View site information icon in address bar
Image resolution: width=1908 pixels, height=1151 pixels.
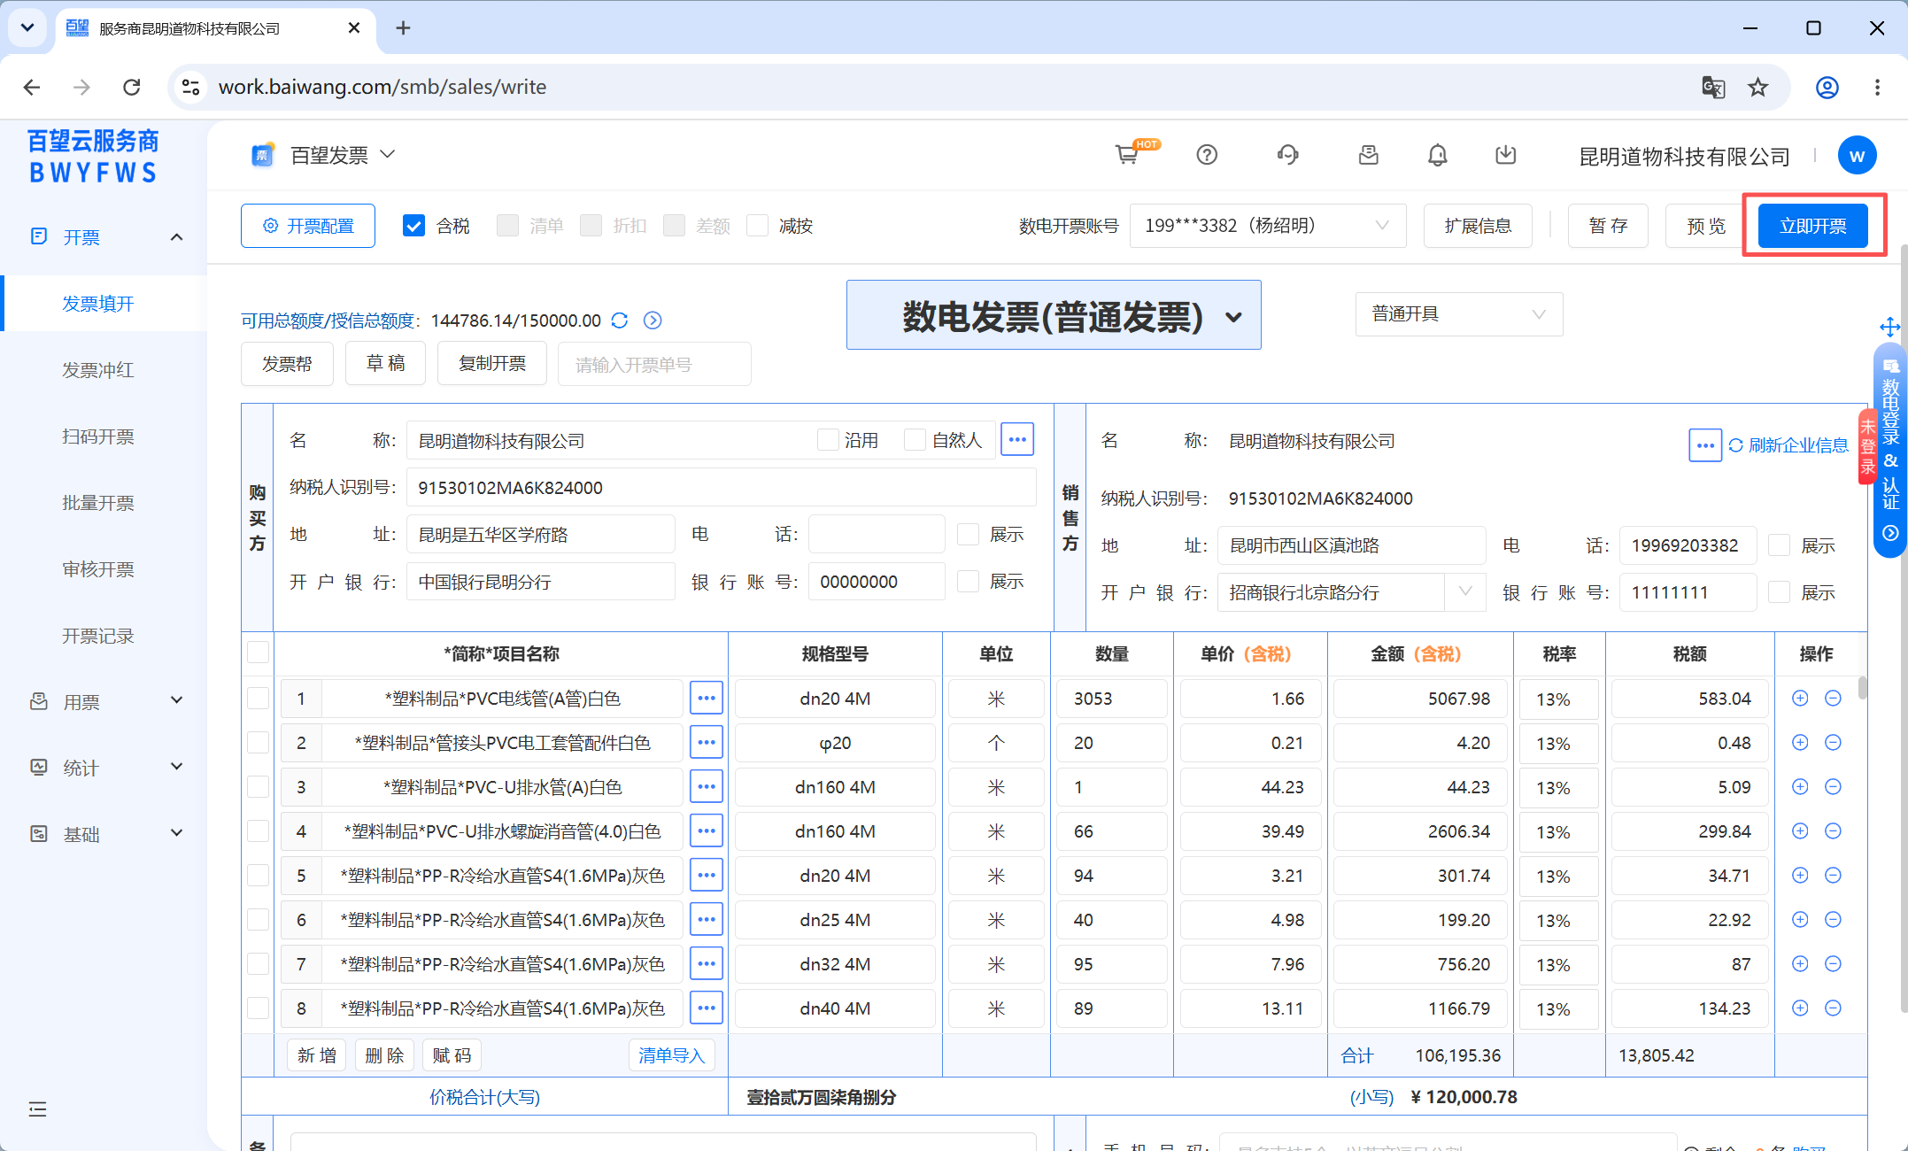190,87
